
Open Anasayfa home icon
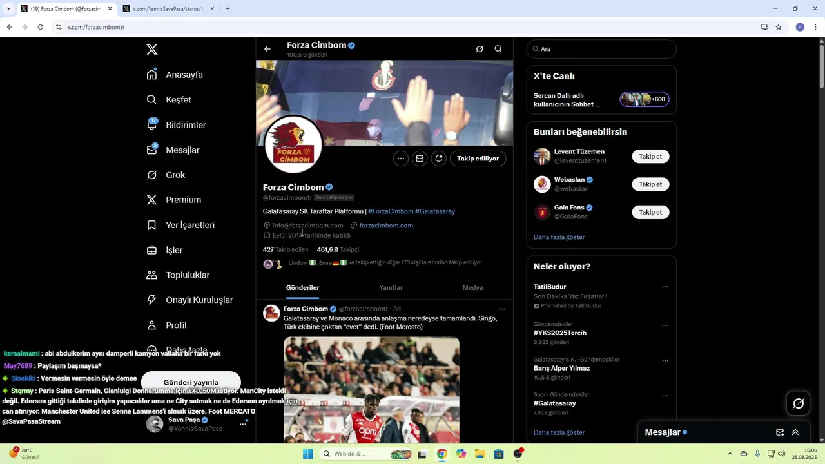[x=152, y=75]
